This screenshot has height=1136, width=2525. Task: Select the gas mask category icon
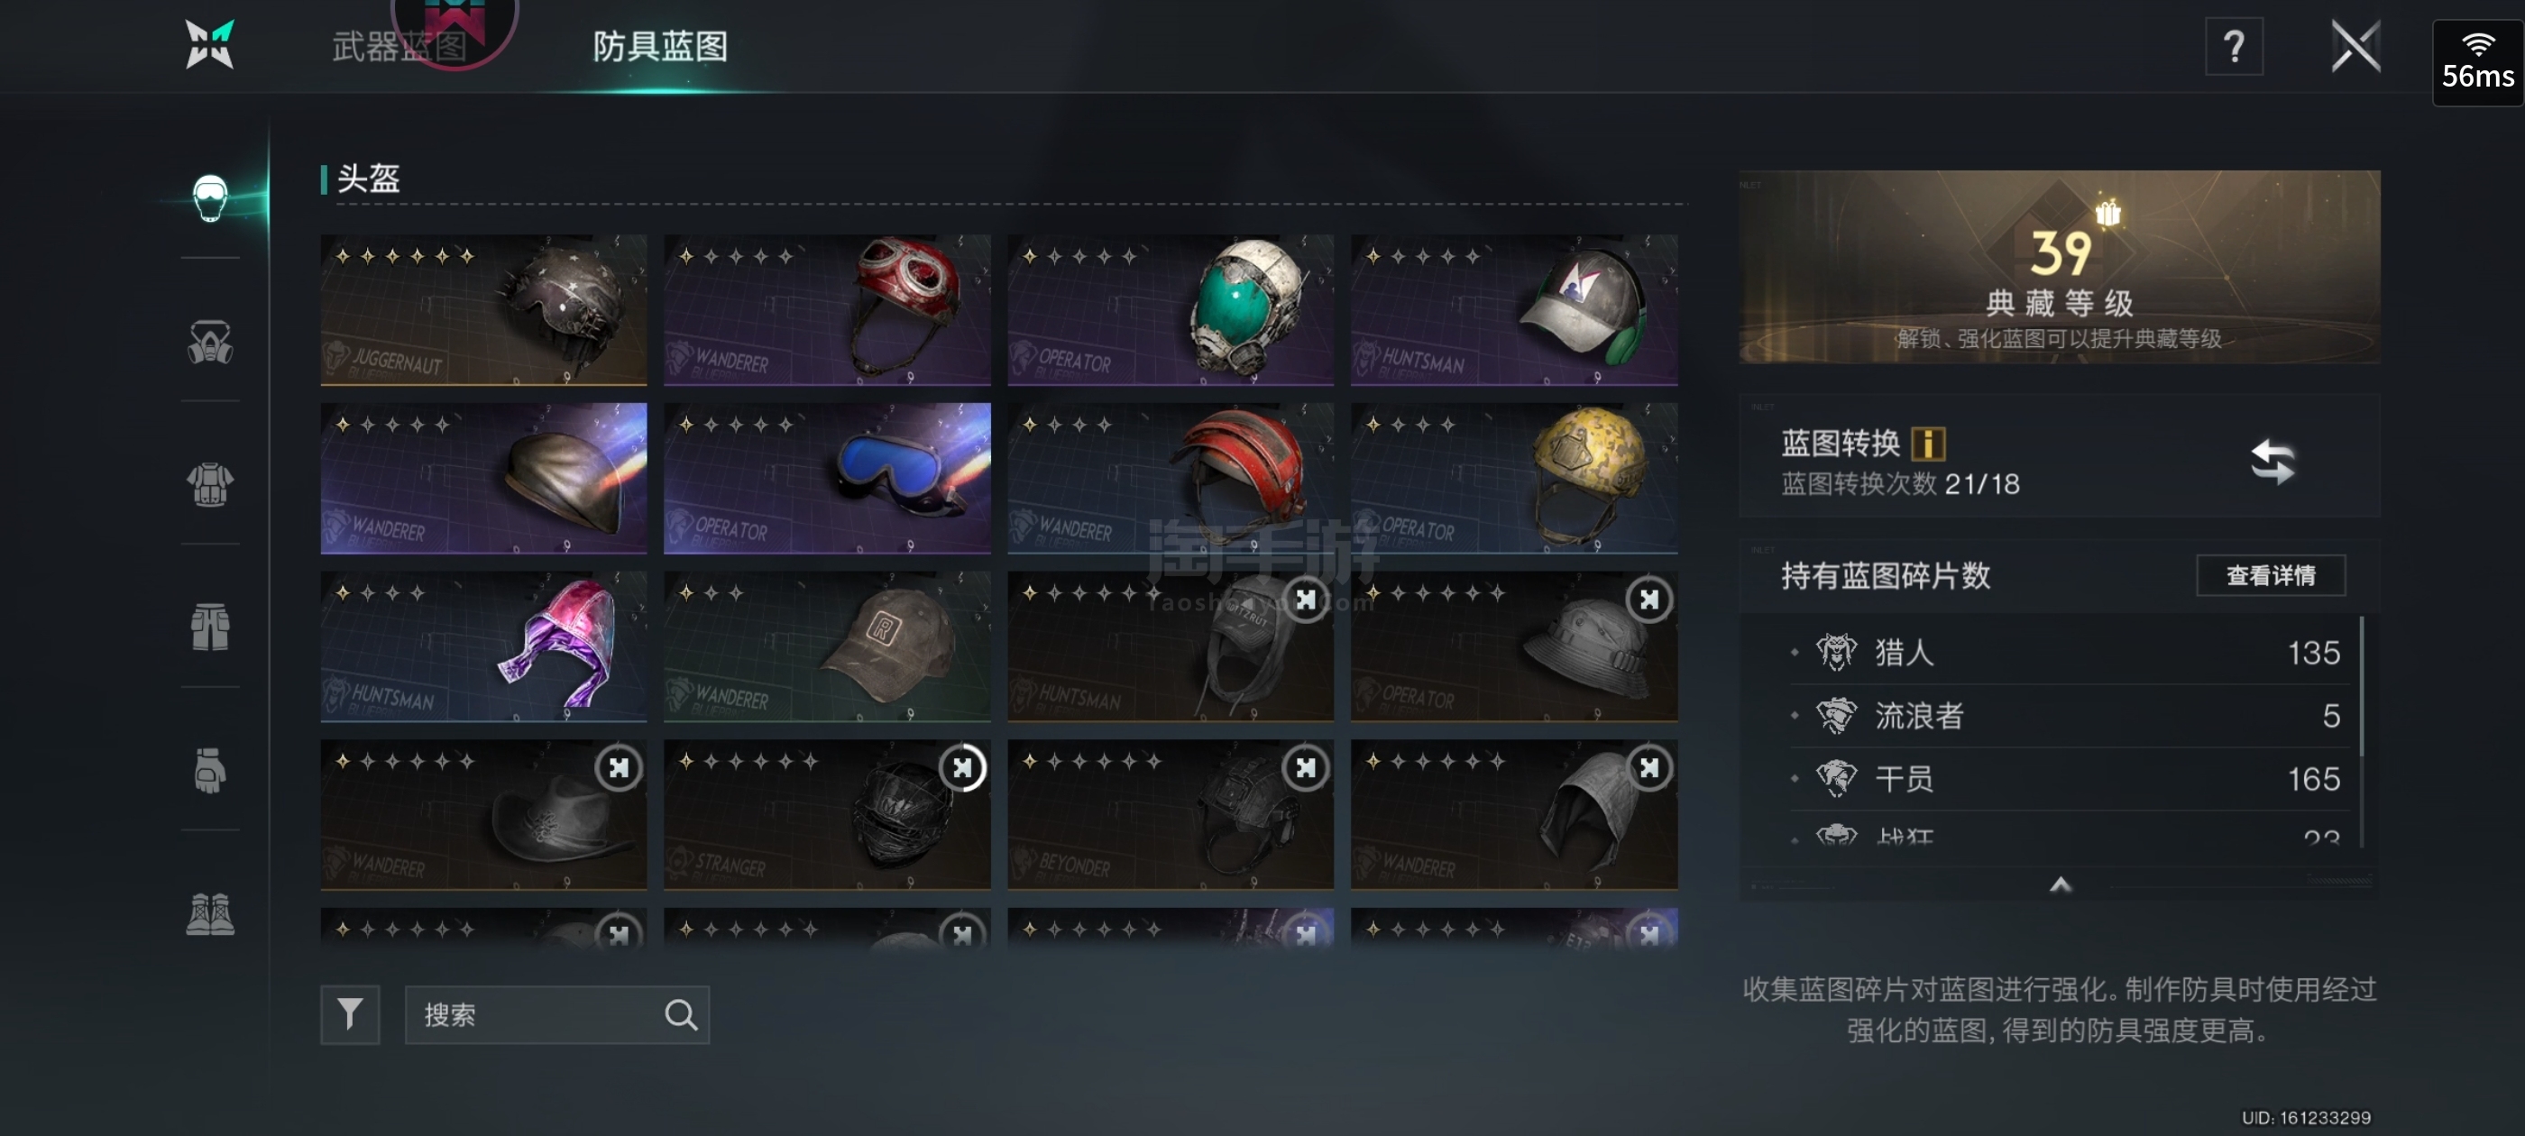[x=210, y=342]
